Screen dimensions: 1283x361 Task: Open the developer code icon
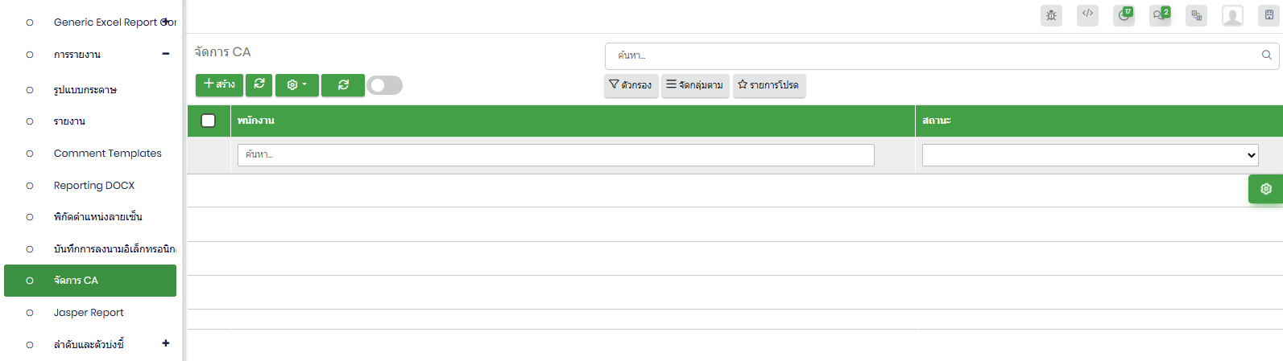pos(1087,14)
